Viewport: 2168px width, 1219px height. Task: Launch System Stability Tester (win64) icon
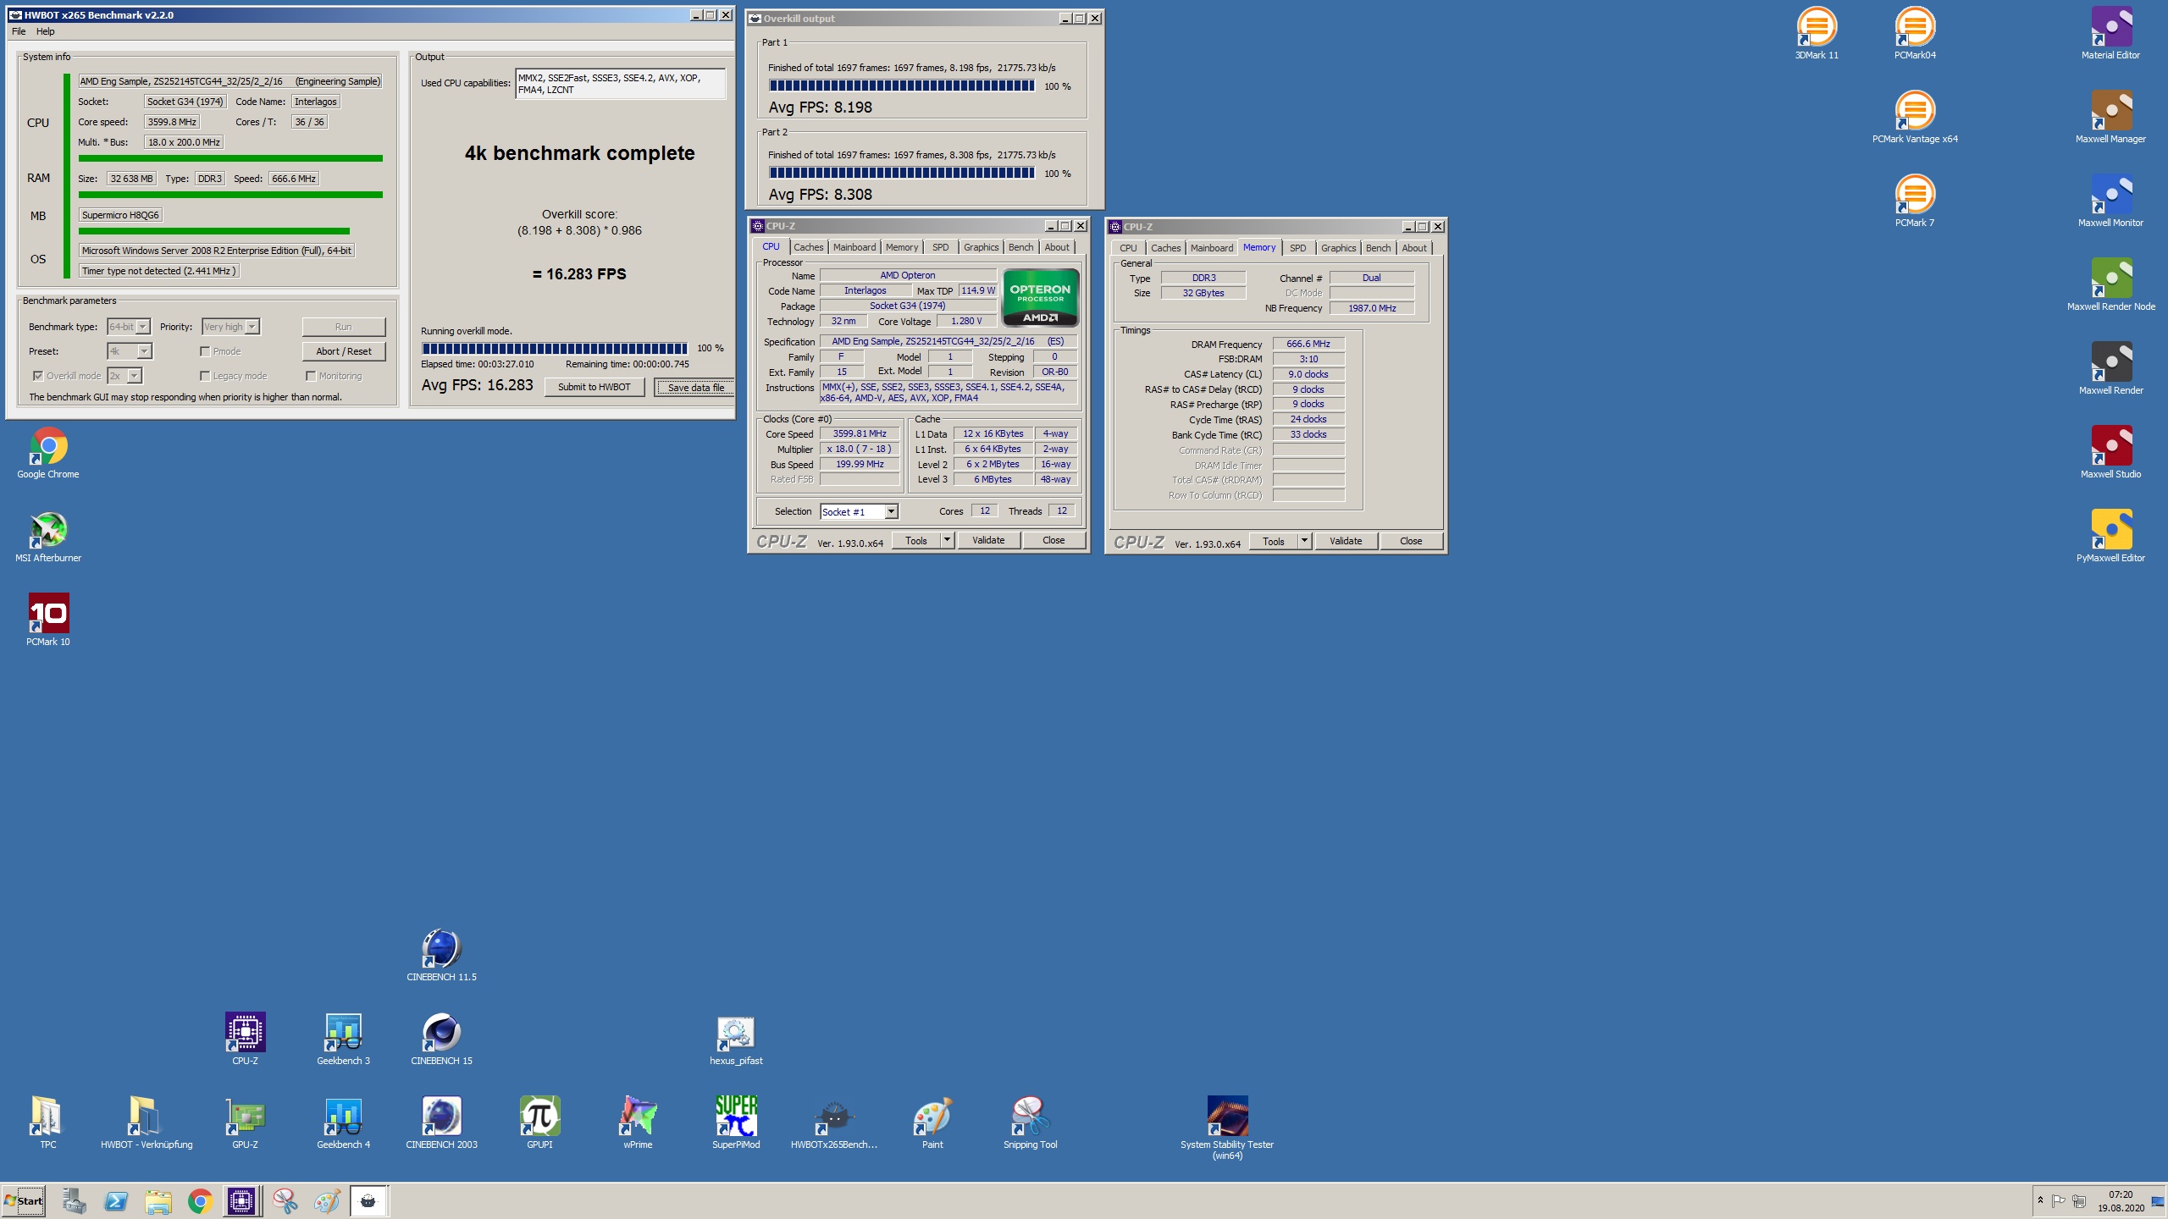point(1227,1128)
